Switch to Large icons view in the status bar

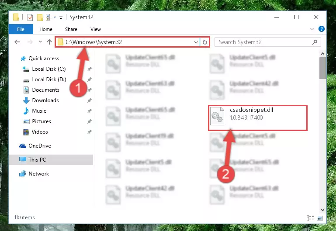(x=320, y=218)
